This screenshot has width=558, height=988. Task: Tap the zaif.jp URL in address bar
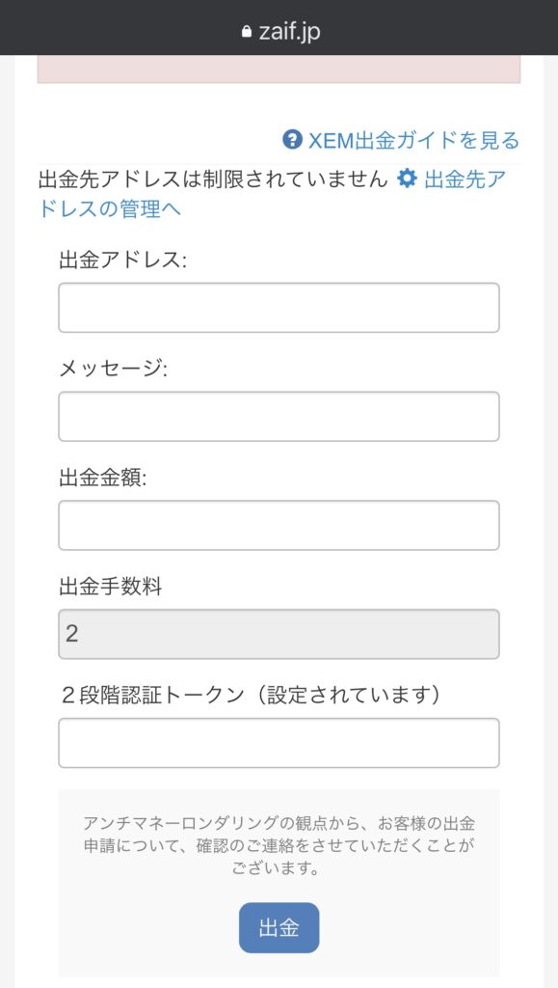pyautogui.click(x=289, y=32)
